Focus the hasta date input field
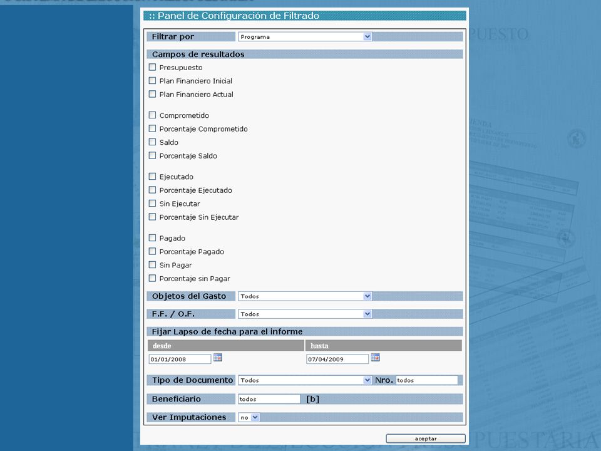 (337, 359)
